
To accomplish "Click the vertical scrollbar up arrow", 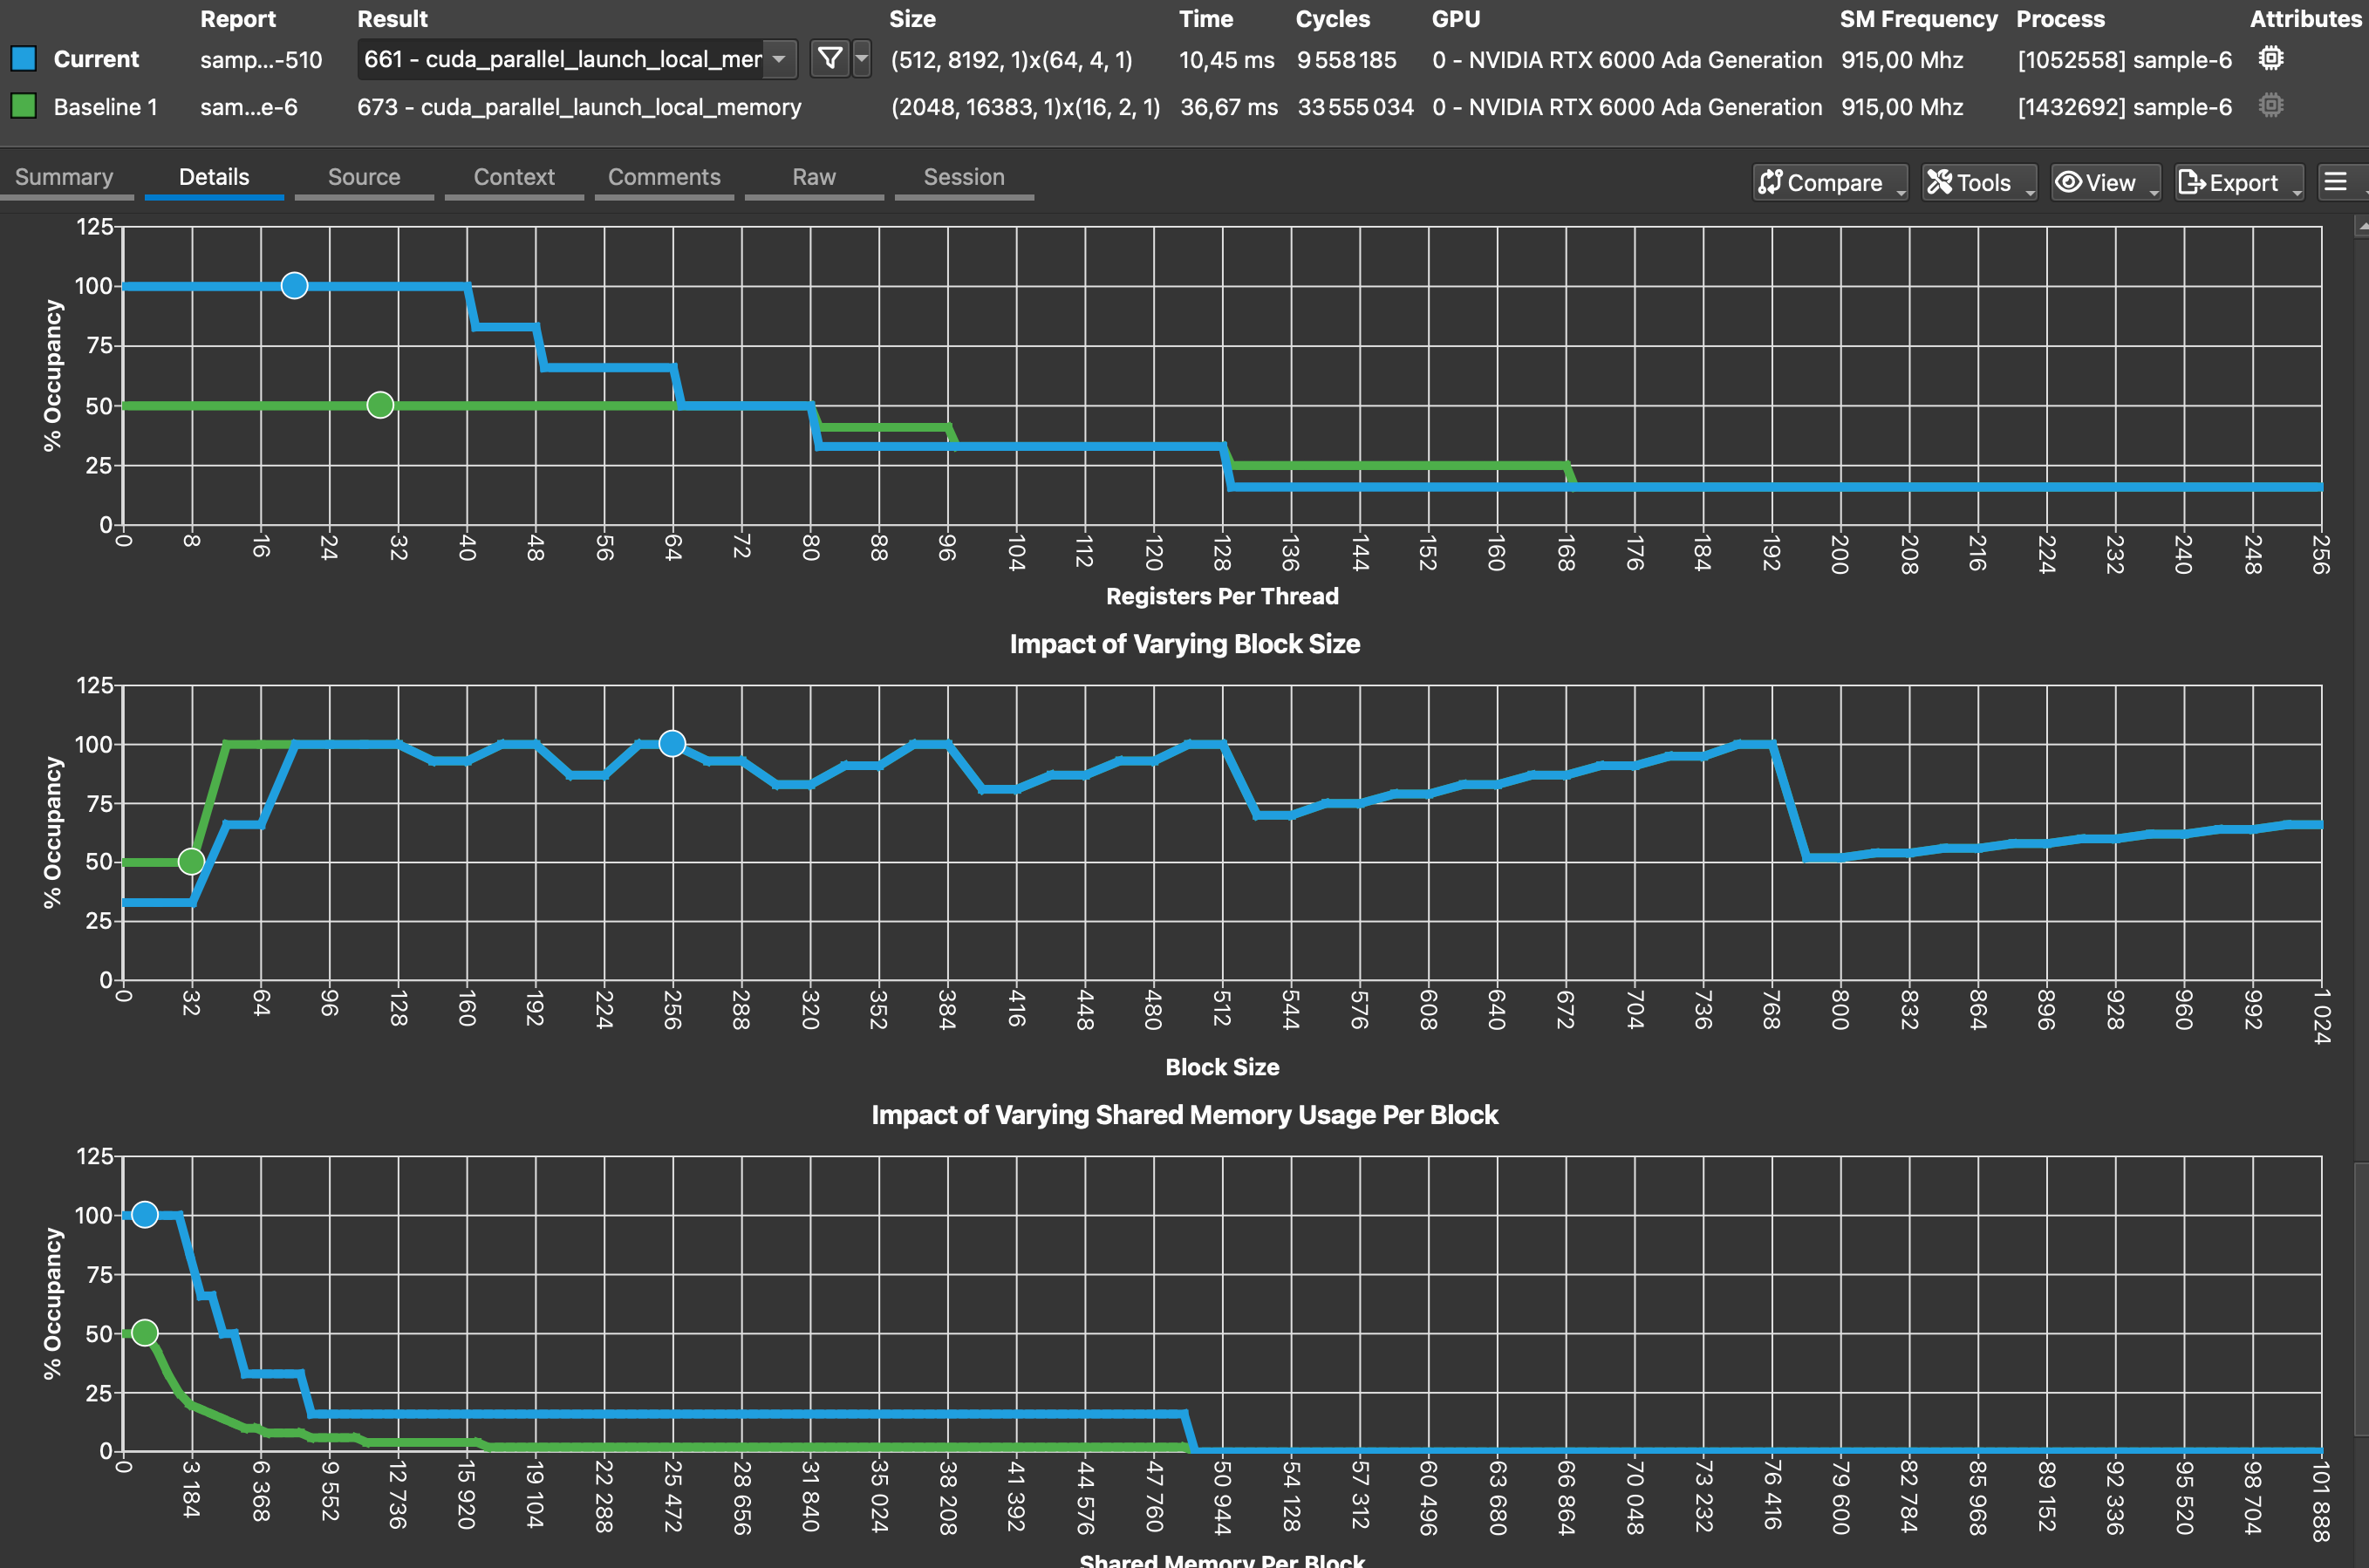I will pos(2361,227).
